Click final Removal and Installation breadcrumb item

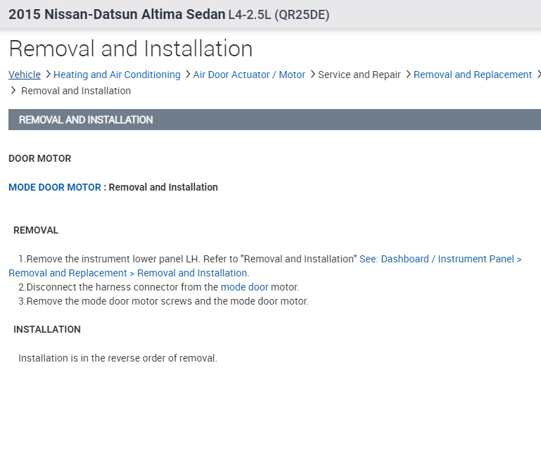(76, 91)
